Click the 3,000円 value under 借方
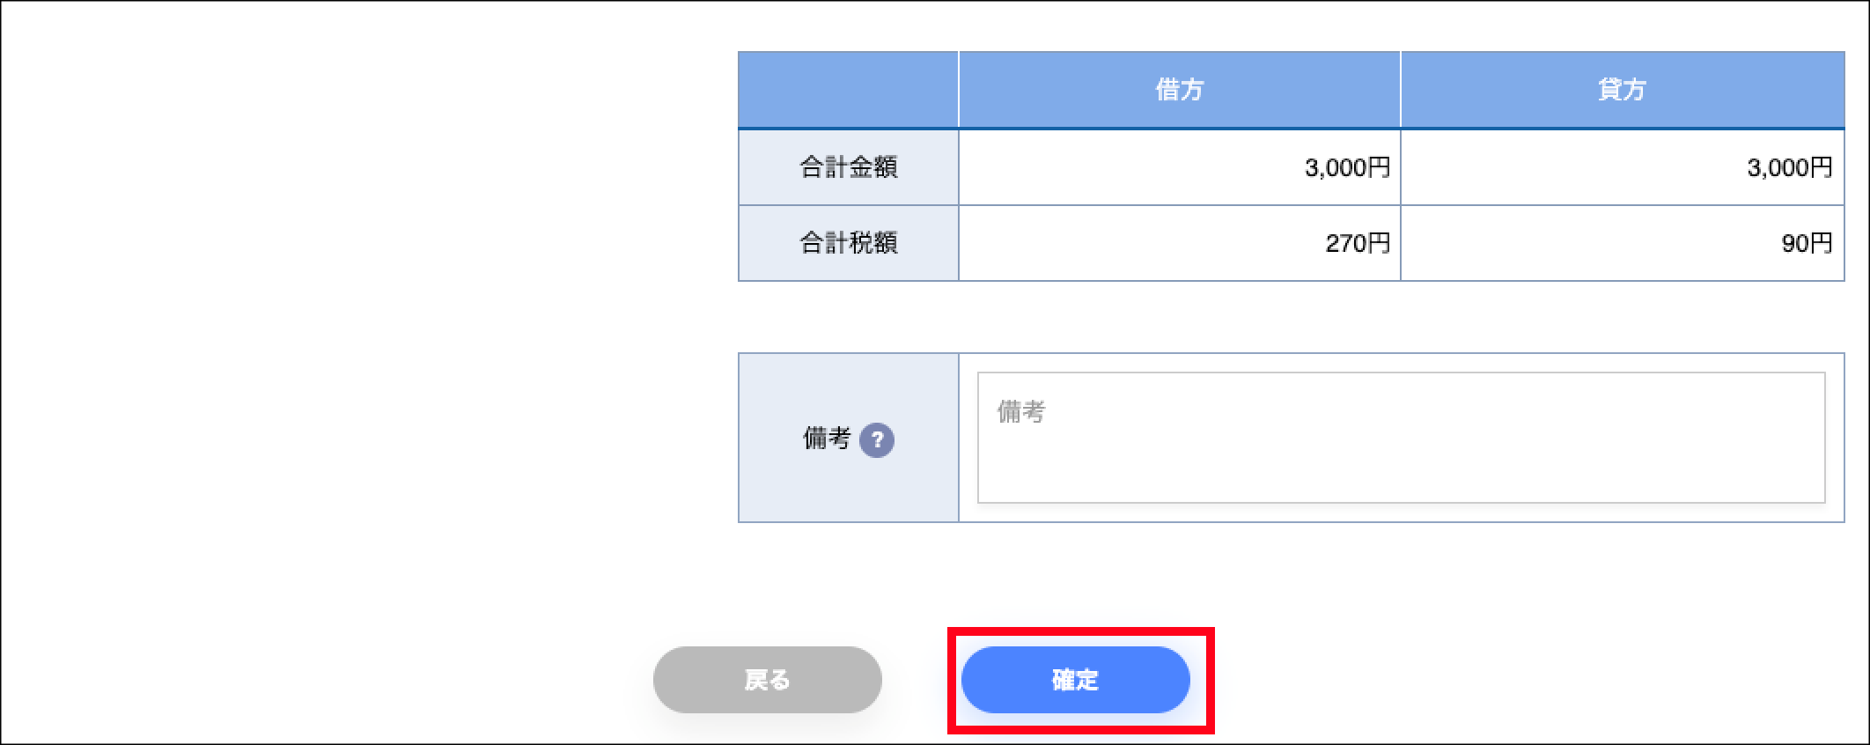Viewport: 1870px width, 745px height. [x=1347, y=167]
